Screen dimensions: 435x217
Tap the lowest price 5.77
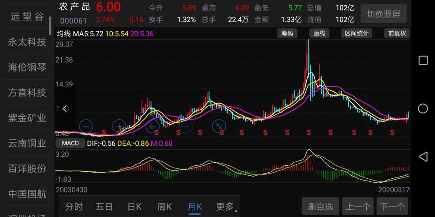pyautogui.click(x=295, y=8)
